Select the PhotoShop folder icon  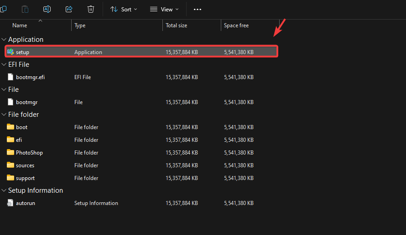tap(10, 153)
